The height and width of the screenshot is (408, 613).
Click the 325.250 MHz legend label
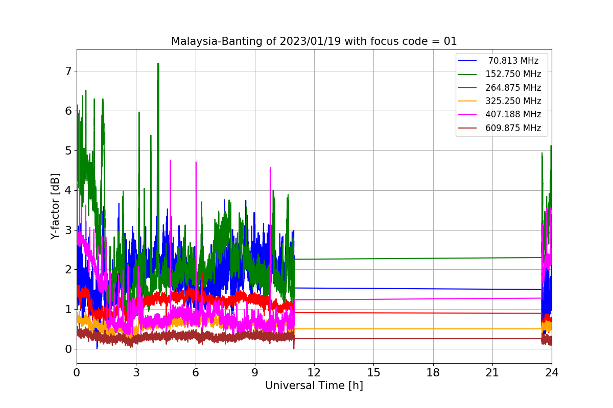coord(513,101)
